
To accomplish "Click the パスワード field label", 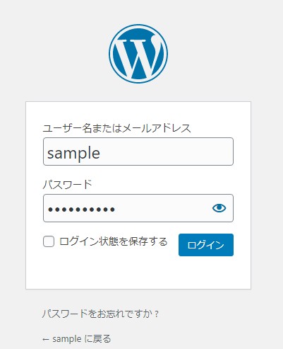I will pos(67,185).
